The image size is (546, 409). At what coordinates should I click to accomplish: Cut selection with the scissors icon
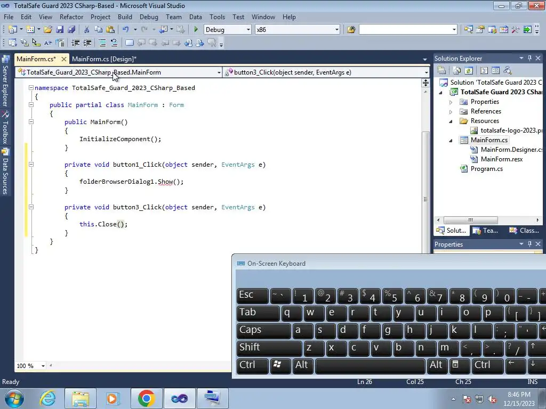[x=87, y=30]
